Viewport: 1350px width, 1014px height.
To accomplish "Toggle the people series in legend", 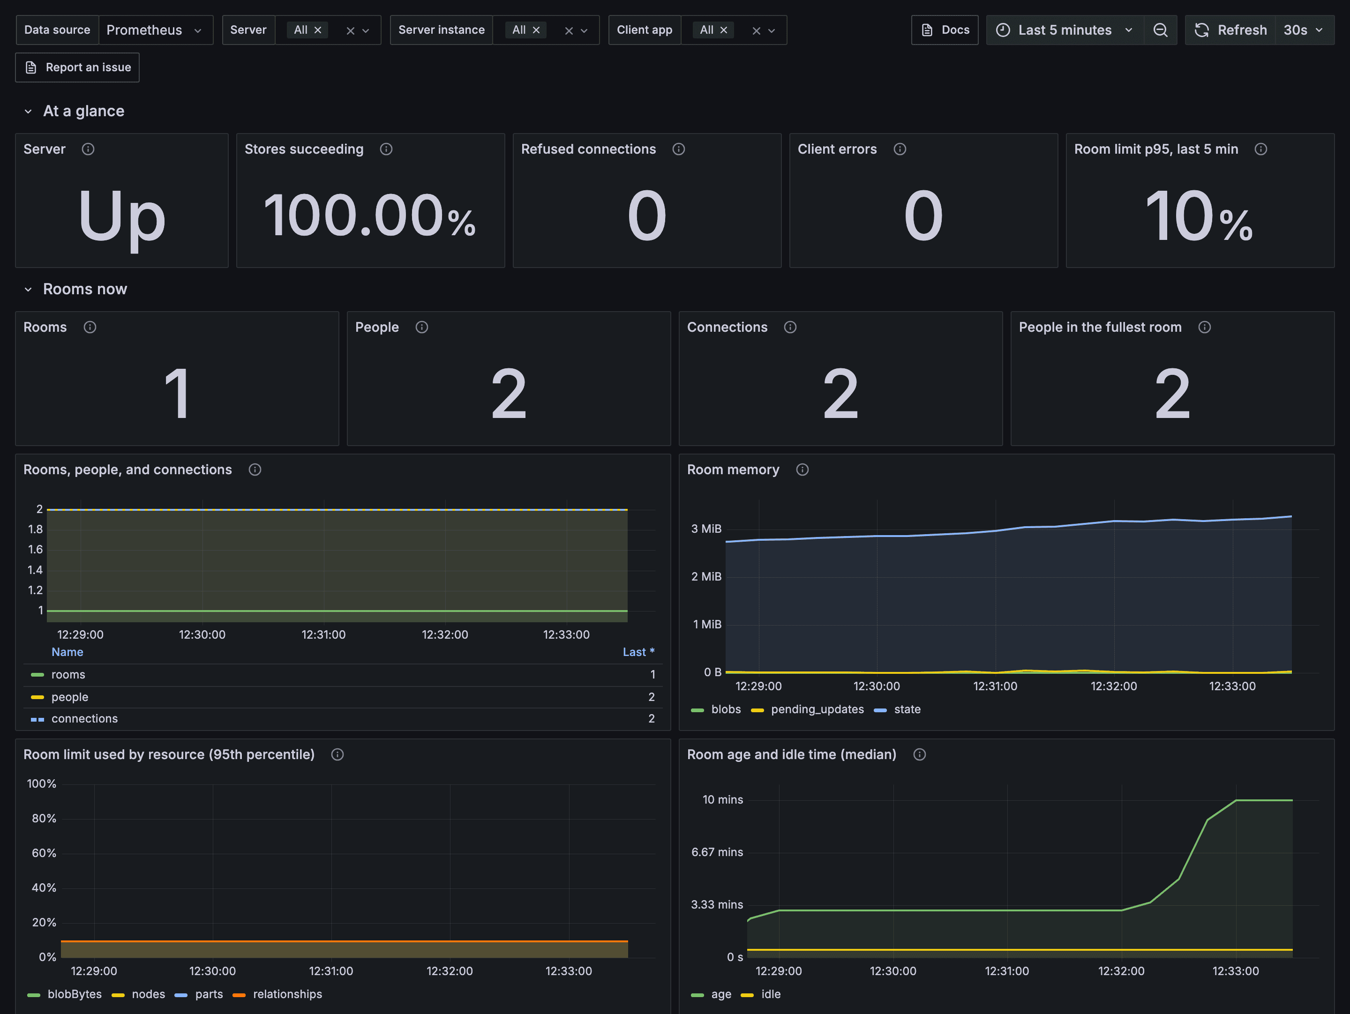I will tap(69, 697).
